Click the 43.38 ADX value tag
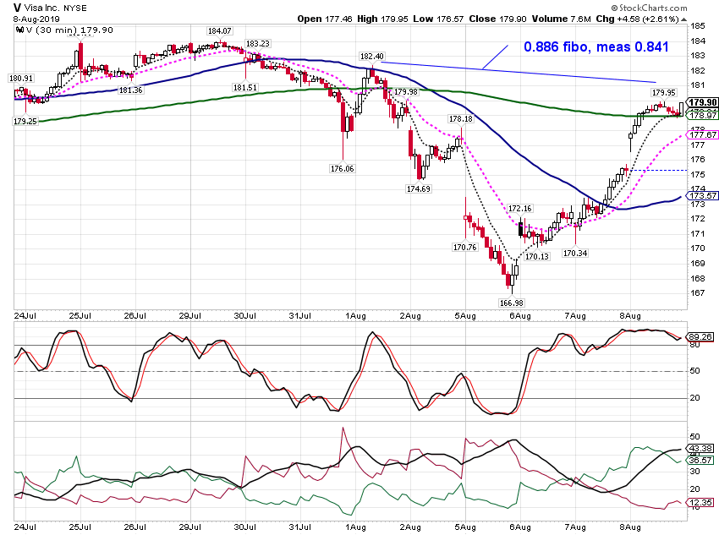This screenshot has width=719, height=535. [x=700, y=449]
